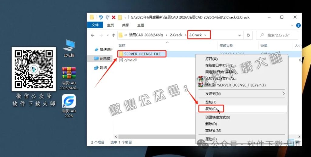Click folder properties icon left of title bar

pyautogui.click(x=92, y=17)
